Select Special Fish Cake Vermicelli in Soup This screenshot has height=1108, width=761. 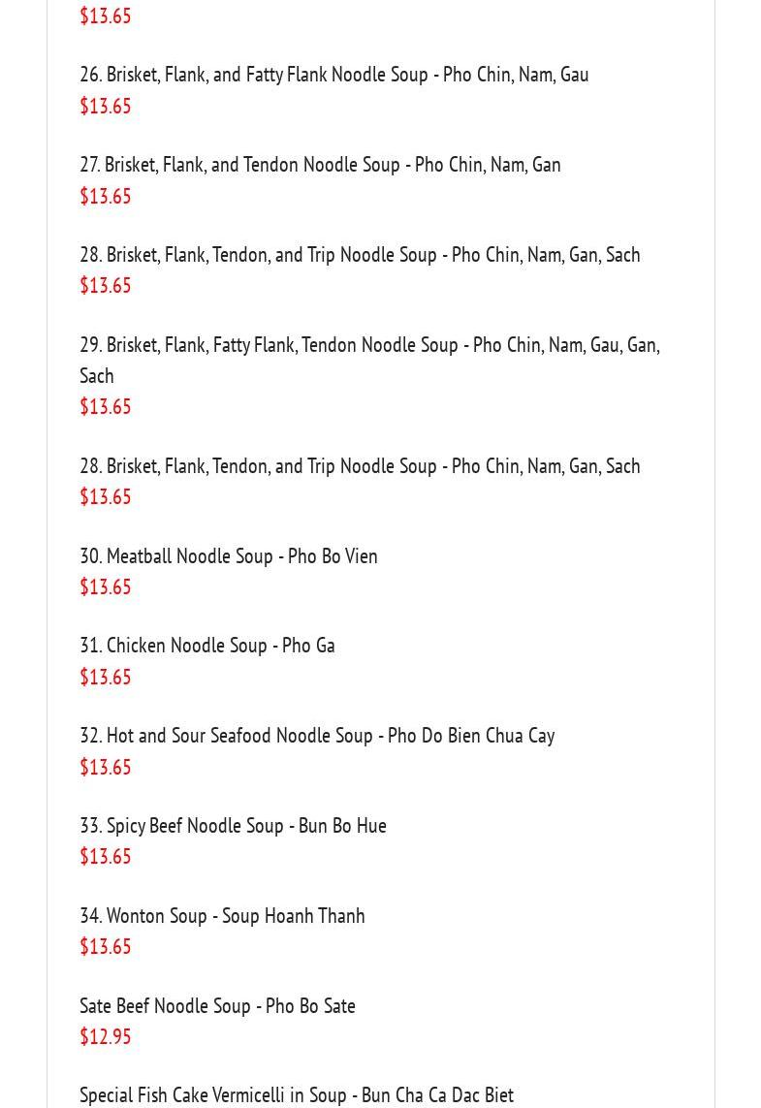coord(297,1095)
